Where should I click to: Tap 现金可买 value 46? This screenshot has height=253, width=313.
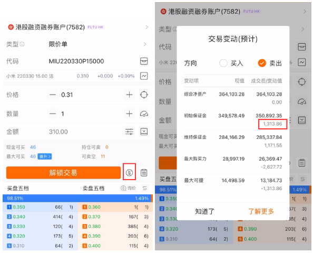[x=33, y=147]
